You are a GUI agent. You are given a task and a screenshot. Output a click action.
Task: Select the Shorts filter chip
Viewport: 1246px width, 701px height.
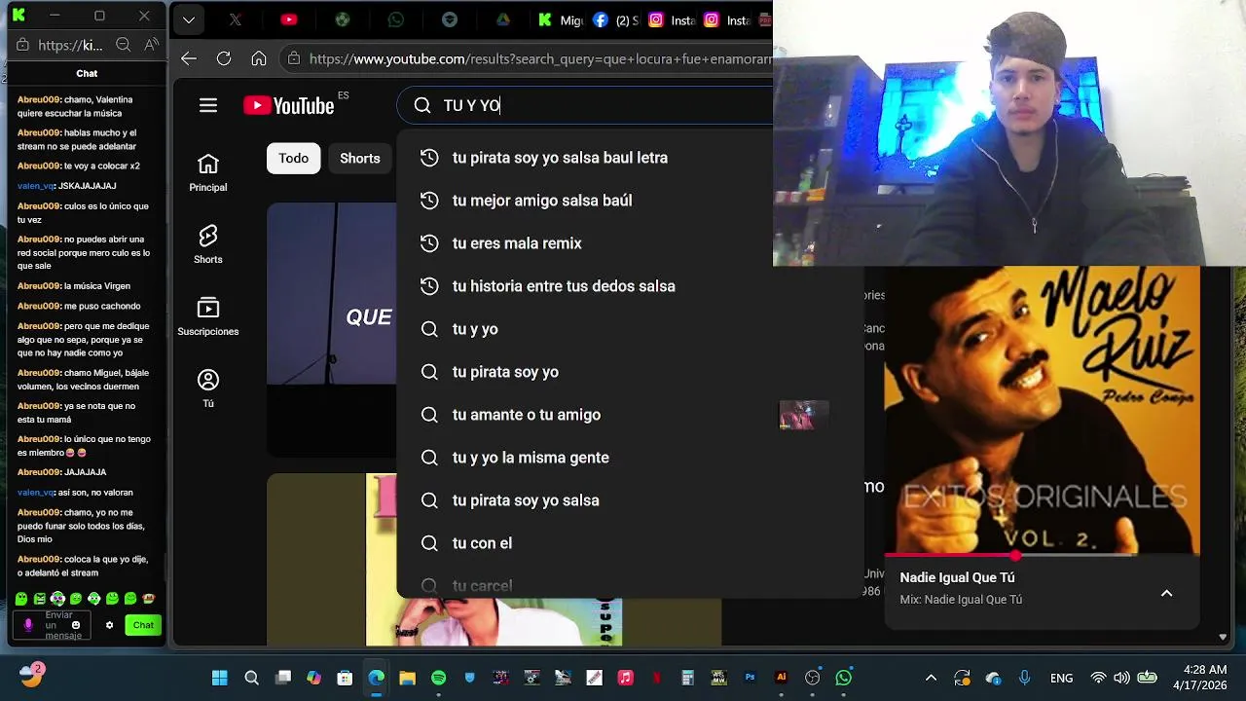tap(360, 158)
